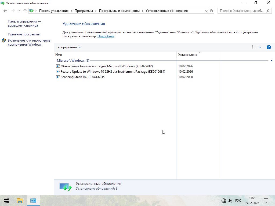
Task: Expand the view options dropdown arrow
Action: pyautogui.click(x=260, y=47)
